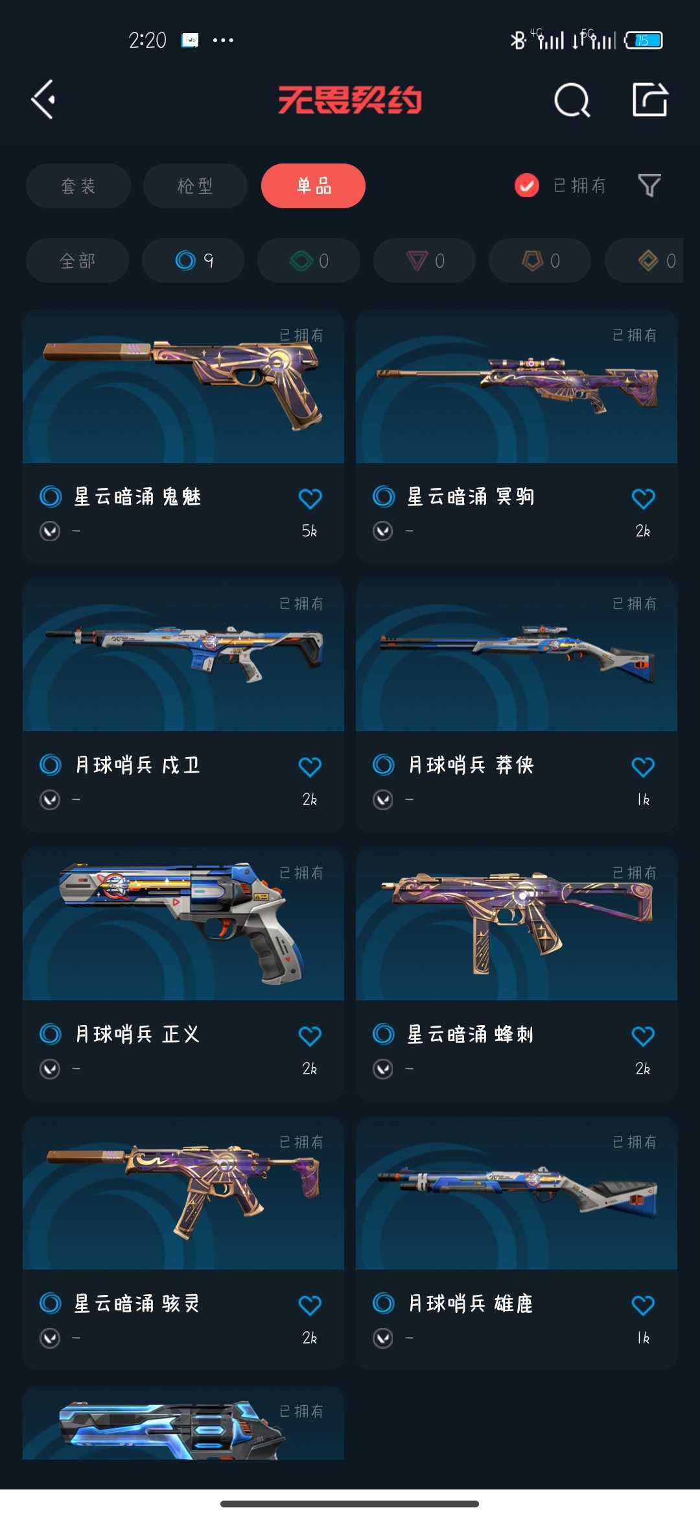Open the 星云暗涌 骇灵 skin card
Viewport: 700px width, 1518px height.
click(x=183, y=1243)
